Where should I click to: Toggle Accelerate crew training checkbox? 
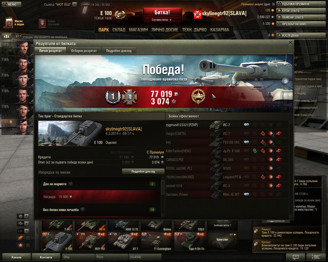pyautogui.click(x=20, y=37)
